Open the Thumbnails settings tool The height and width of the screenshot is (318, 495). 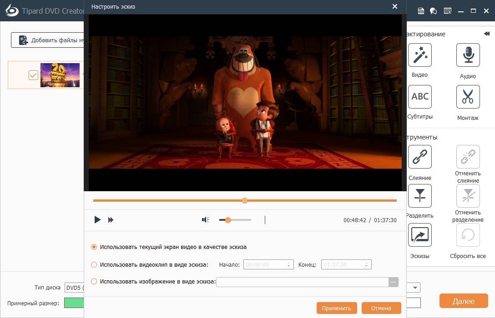click(x=419, y=235)
